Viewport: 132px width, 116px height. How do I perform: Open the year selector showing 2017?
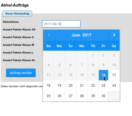tap(87, 35)
